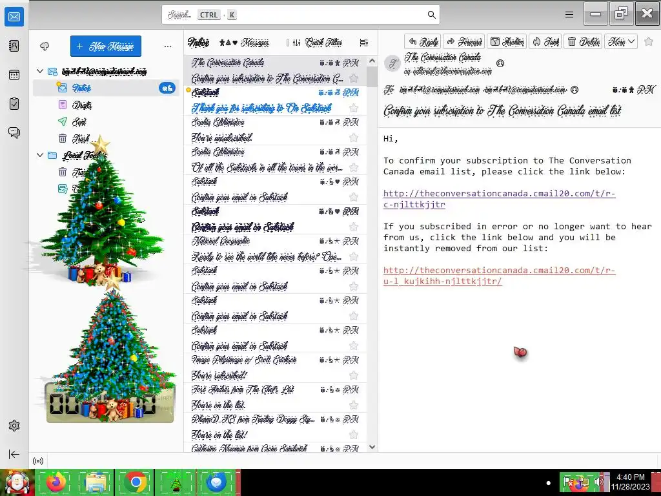This screenshot has width=661, height=496.
Task: Open 'Ready to see the world' message
Action: [275, 249]
